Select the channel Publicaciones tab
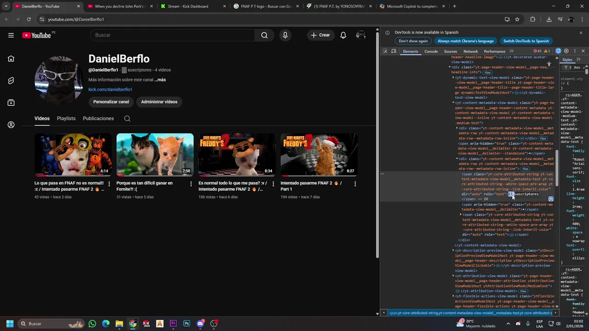Viewport: 589px width, 331px height. [x=98, y=119]
